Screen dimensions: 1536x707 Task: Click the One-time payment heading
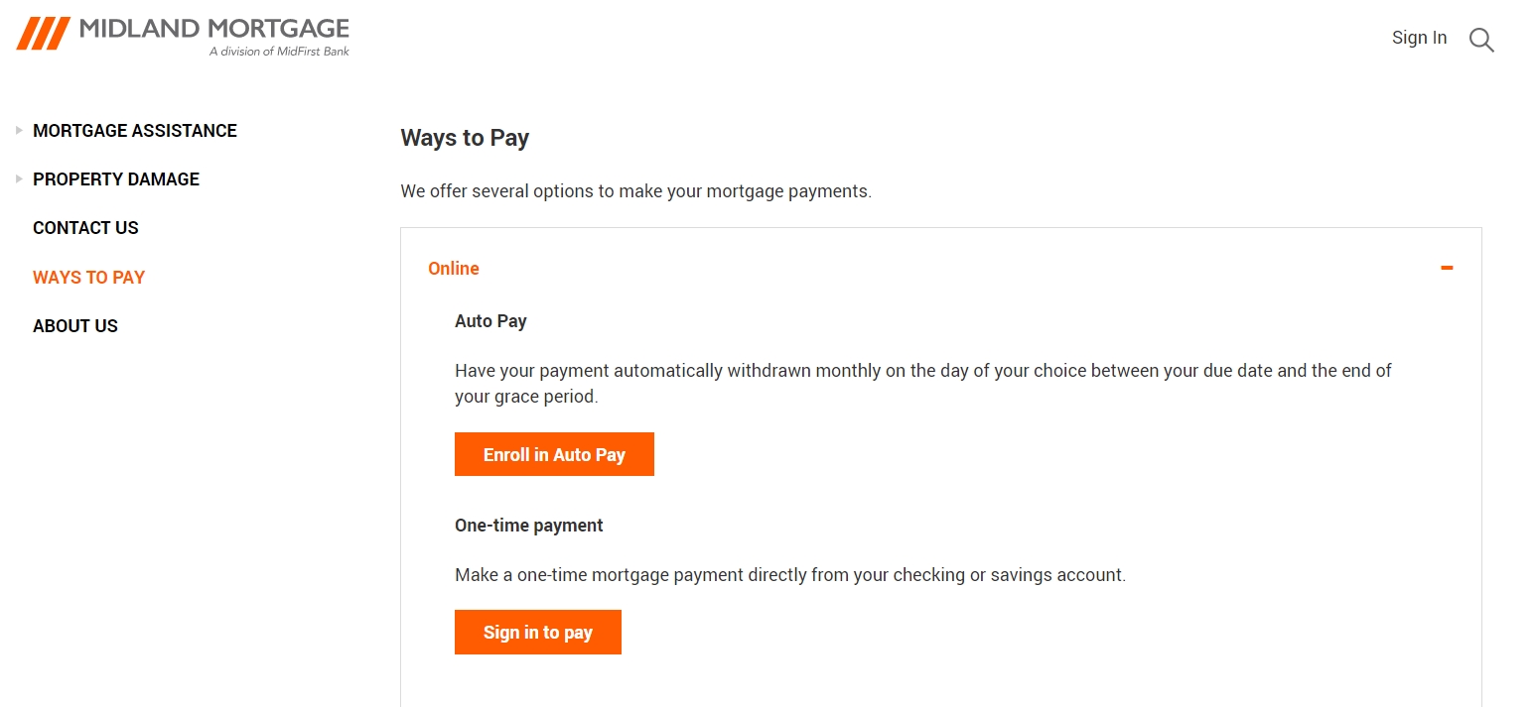pyautogui.click(x=528, y=525)
